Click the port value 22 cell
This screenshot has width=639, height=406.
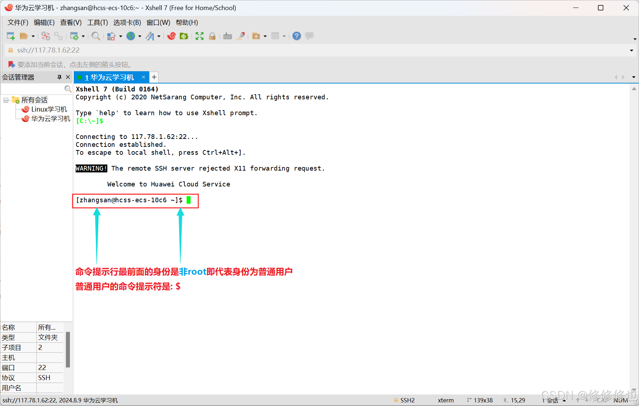(x=50, y=368)
